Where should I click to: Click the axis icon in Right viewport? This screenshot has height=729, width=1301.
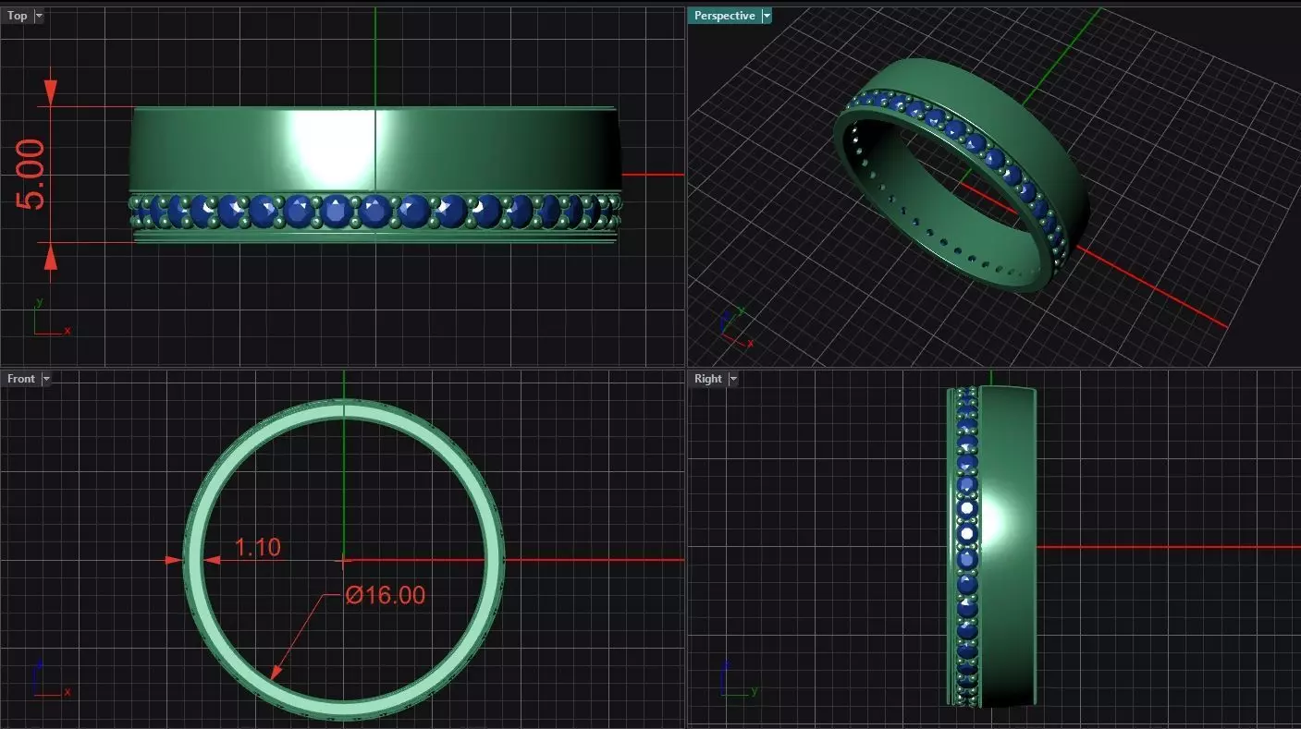pyautogui.click(x=738, y=678)
